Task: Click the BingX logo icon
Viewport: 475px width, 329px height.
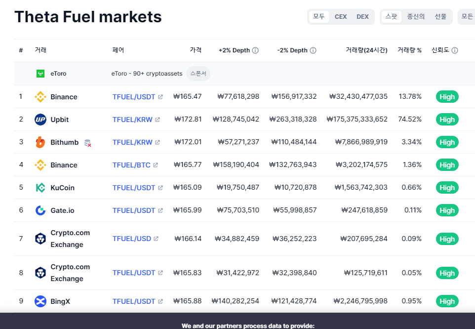Action: (40, 301)
